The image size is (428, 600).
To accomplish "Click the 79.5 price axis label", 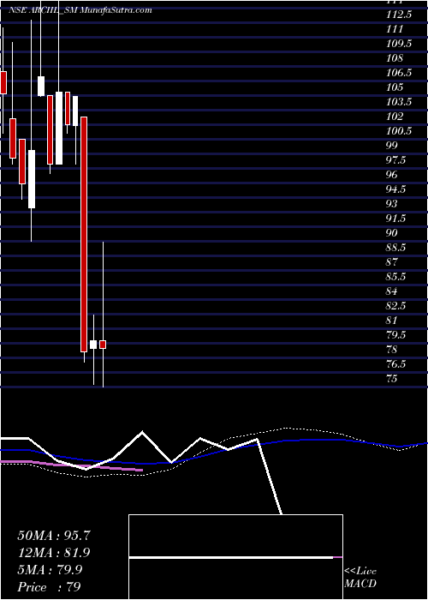I will (395, 335).
